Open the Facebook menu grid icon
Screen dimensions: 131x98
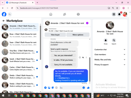pos(114,14)
